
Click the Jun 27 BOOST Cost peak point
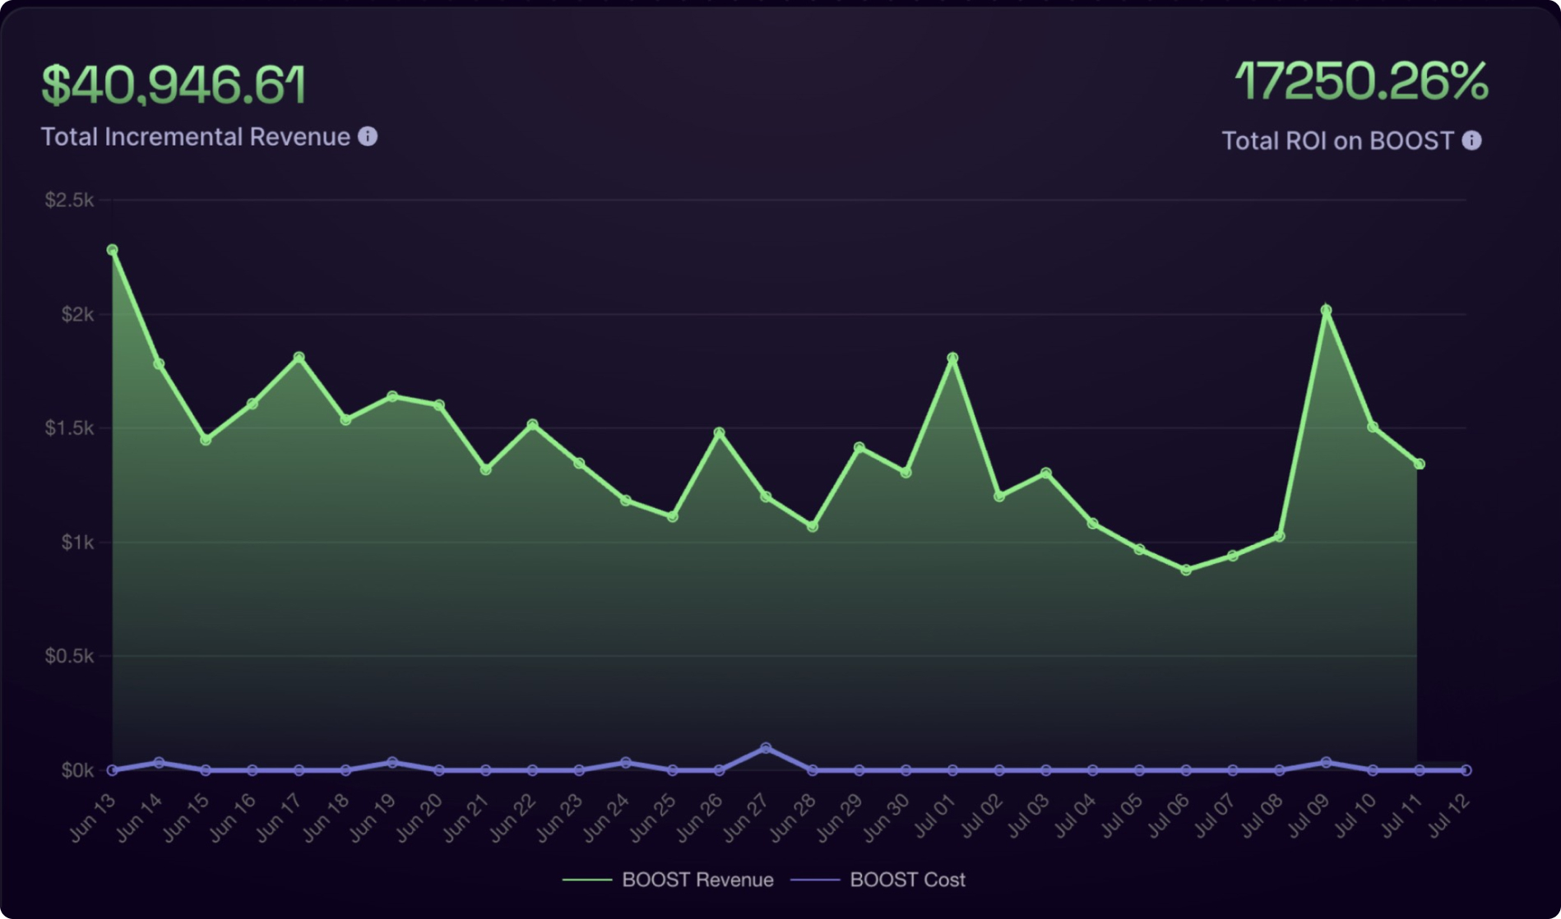[766, 748]
